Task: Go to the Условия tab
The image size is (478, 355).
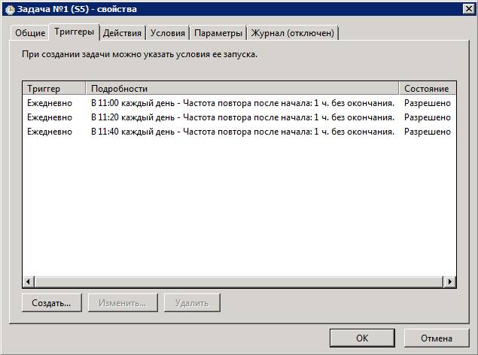Action: 167,33
